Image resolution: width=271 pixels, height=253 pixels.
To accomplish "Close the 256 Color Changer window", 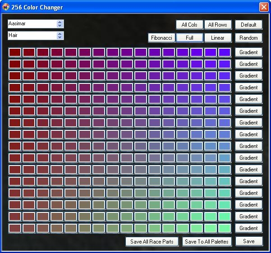I will click(x=263, y=7).
